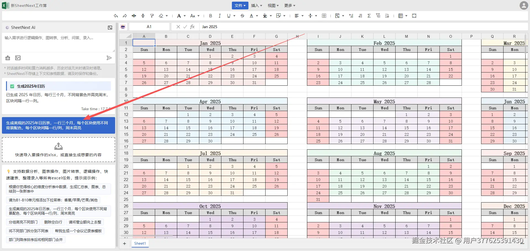Screen dimensions: 530x251
Task: Apply underline formatting
Action: click(229, 16)
